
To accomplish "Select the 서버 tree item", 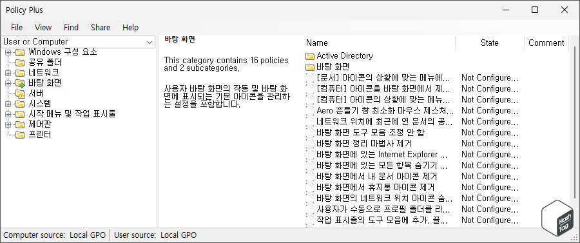I will click(x=36, y=93).
